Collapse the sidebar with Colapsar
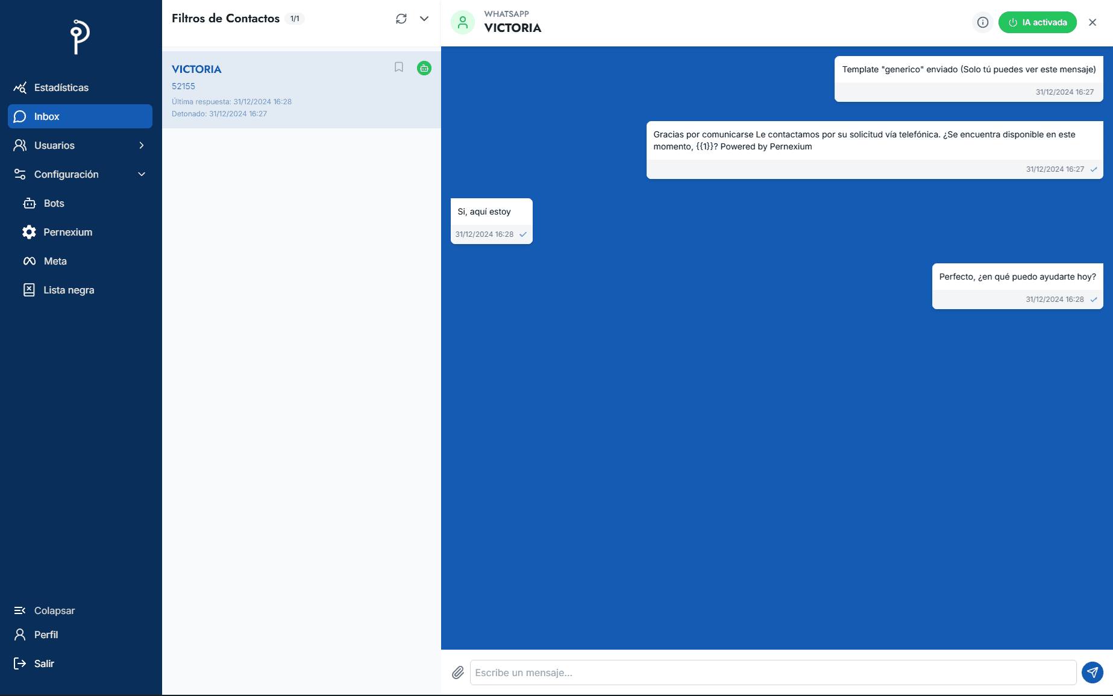The width and height of the screenshot is (1113, 696). 54,610
